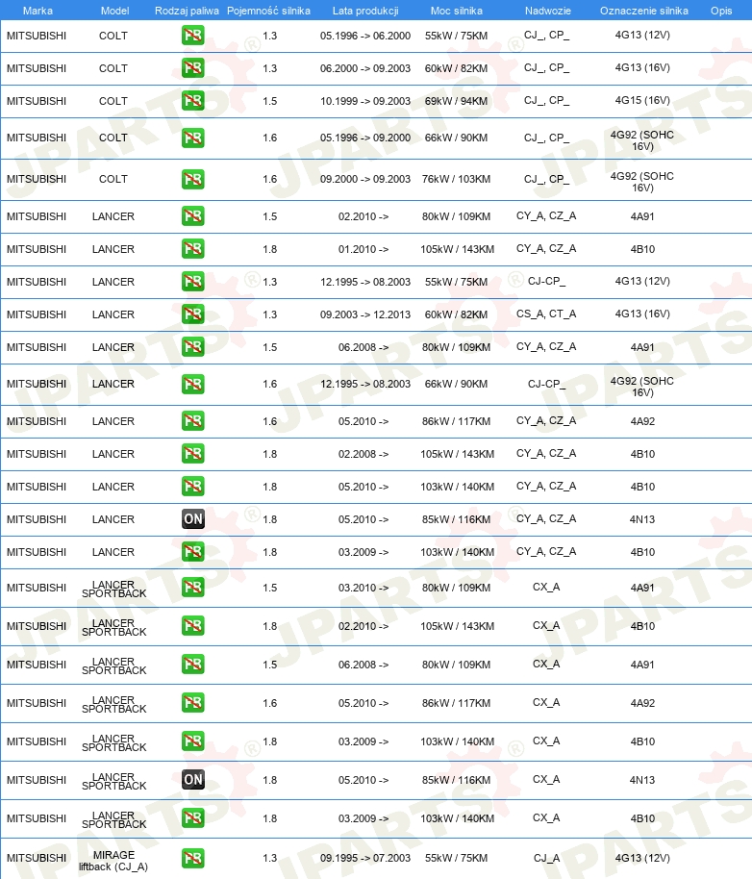
Task: Click petrol icon in LANCER 03.2009 row
Action: tap(192, 552)
